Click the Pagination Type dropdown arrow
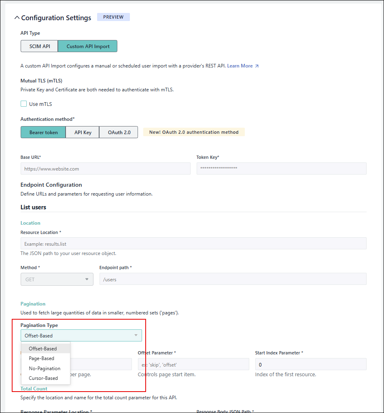 (x=136, y=335)
